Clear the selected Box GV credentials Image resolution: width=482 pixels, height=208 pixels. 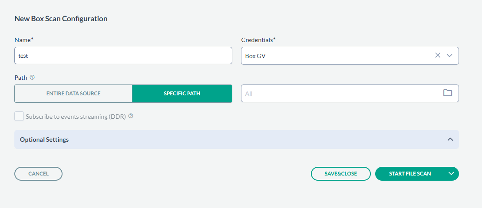[438, 55]
